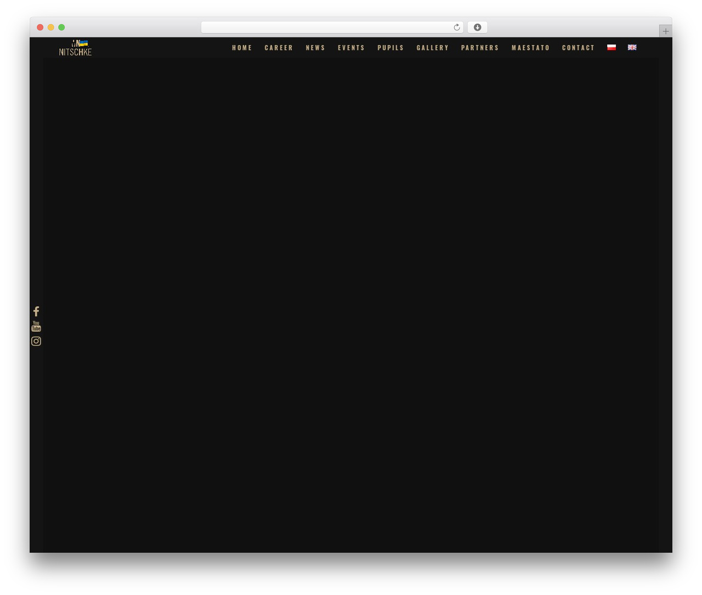This screenshot has height=595, width=702.
Task: Open the Partners page
Action: point(480,48)
